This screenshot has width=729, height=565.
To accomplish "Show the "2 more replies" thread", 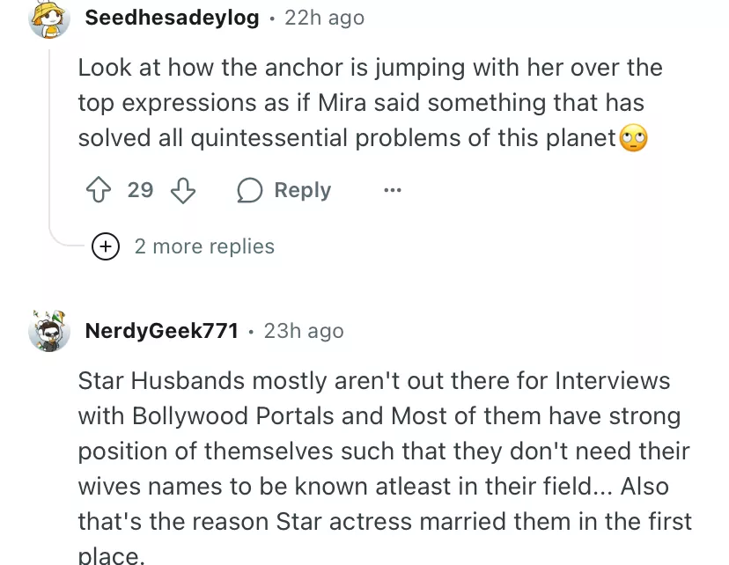I will point(204,246).
